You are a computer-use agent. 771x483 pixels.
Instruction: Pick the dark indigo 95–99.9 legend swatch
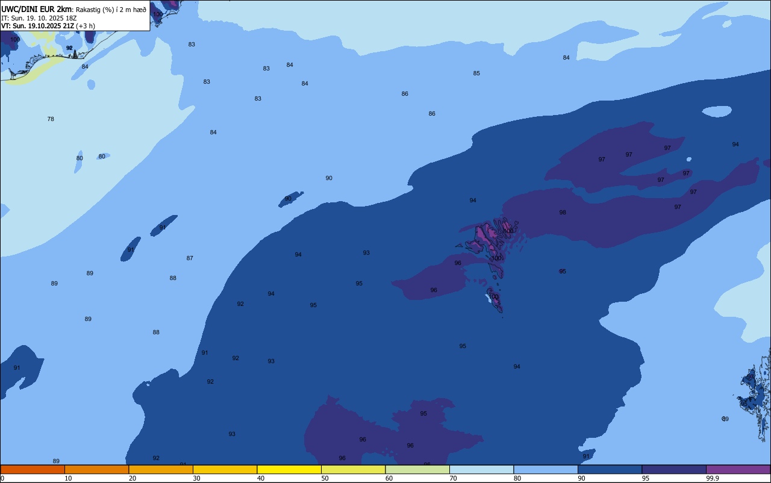tap(674, 469)
